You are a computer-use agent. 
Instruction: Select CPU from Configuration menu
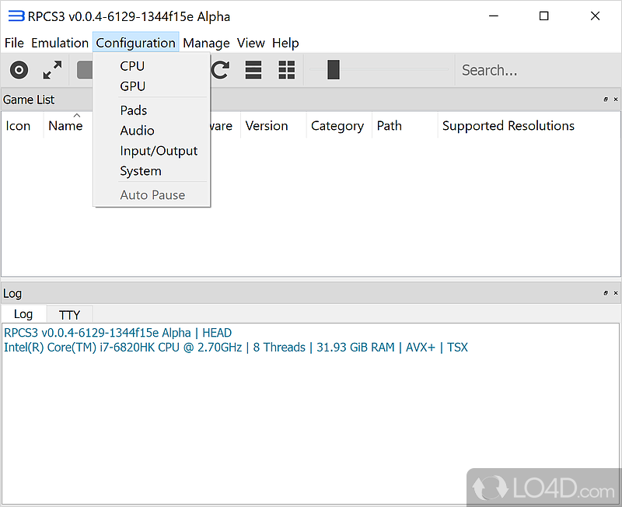[152, 66]
